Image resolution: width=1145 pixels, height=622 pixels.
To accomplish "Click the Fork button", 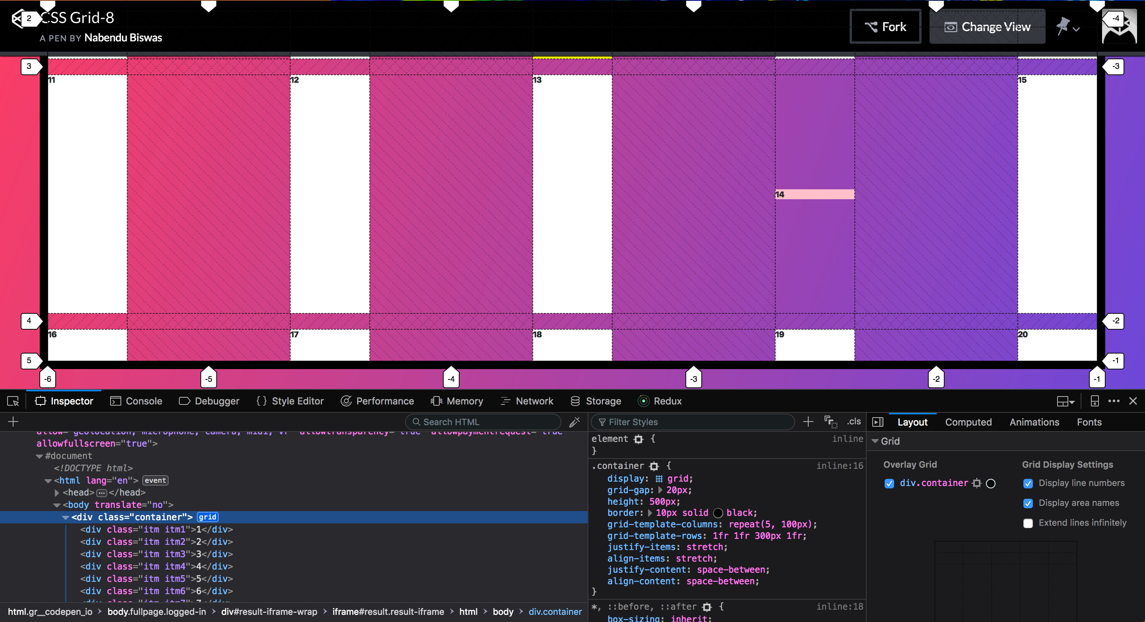I will tap(885, 27).
